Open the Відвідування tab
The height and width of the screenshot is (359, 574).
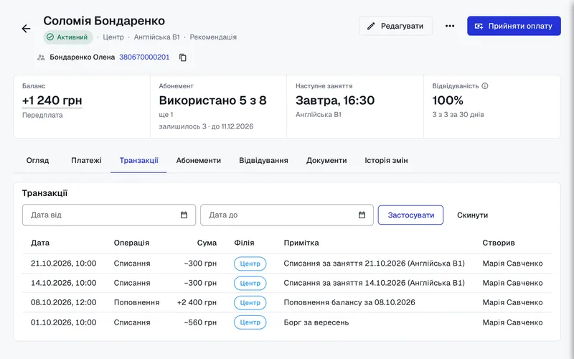263,160
